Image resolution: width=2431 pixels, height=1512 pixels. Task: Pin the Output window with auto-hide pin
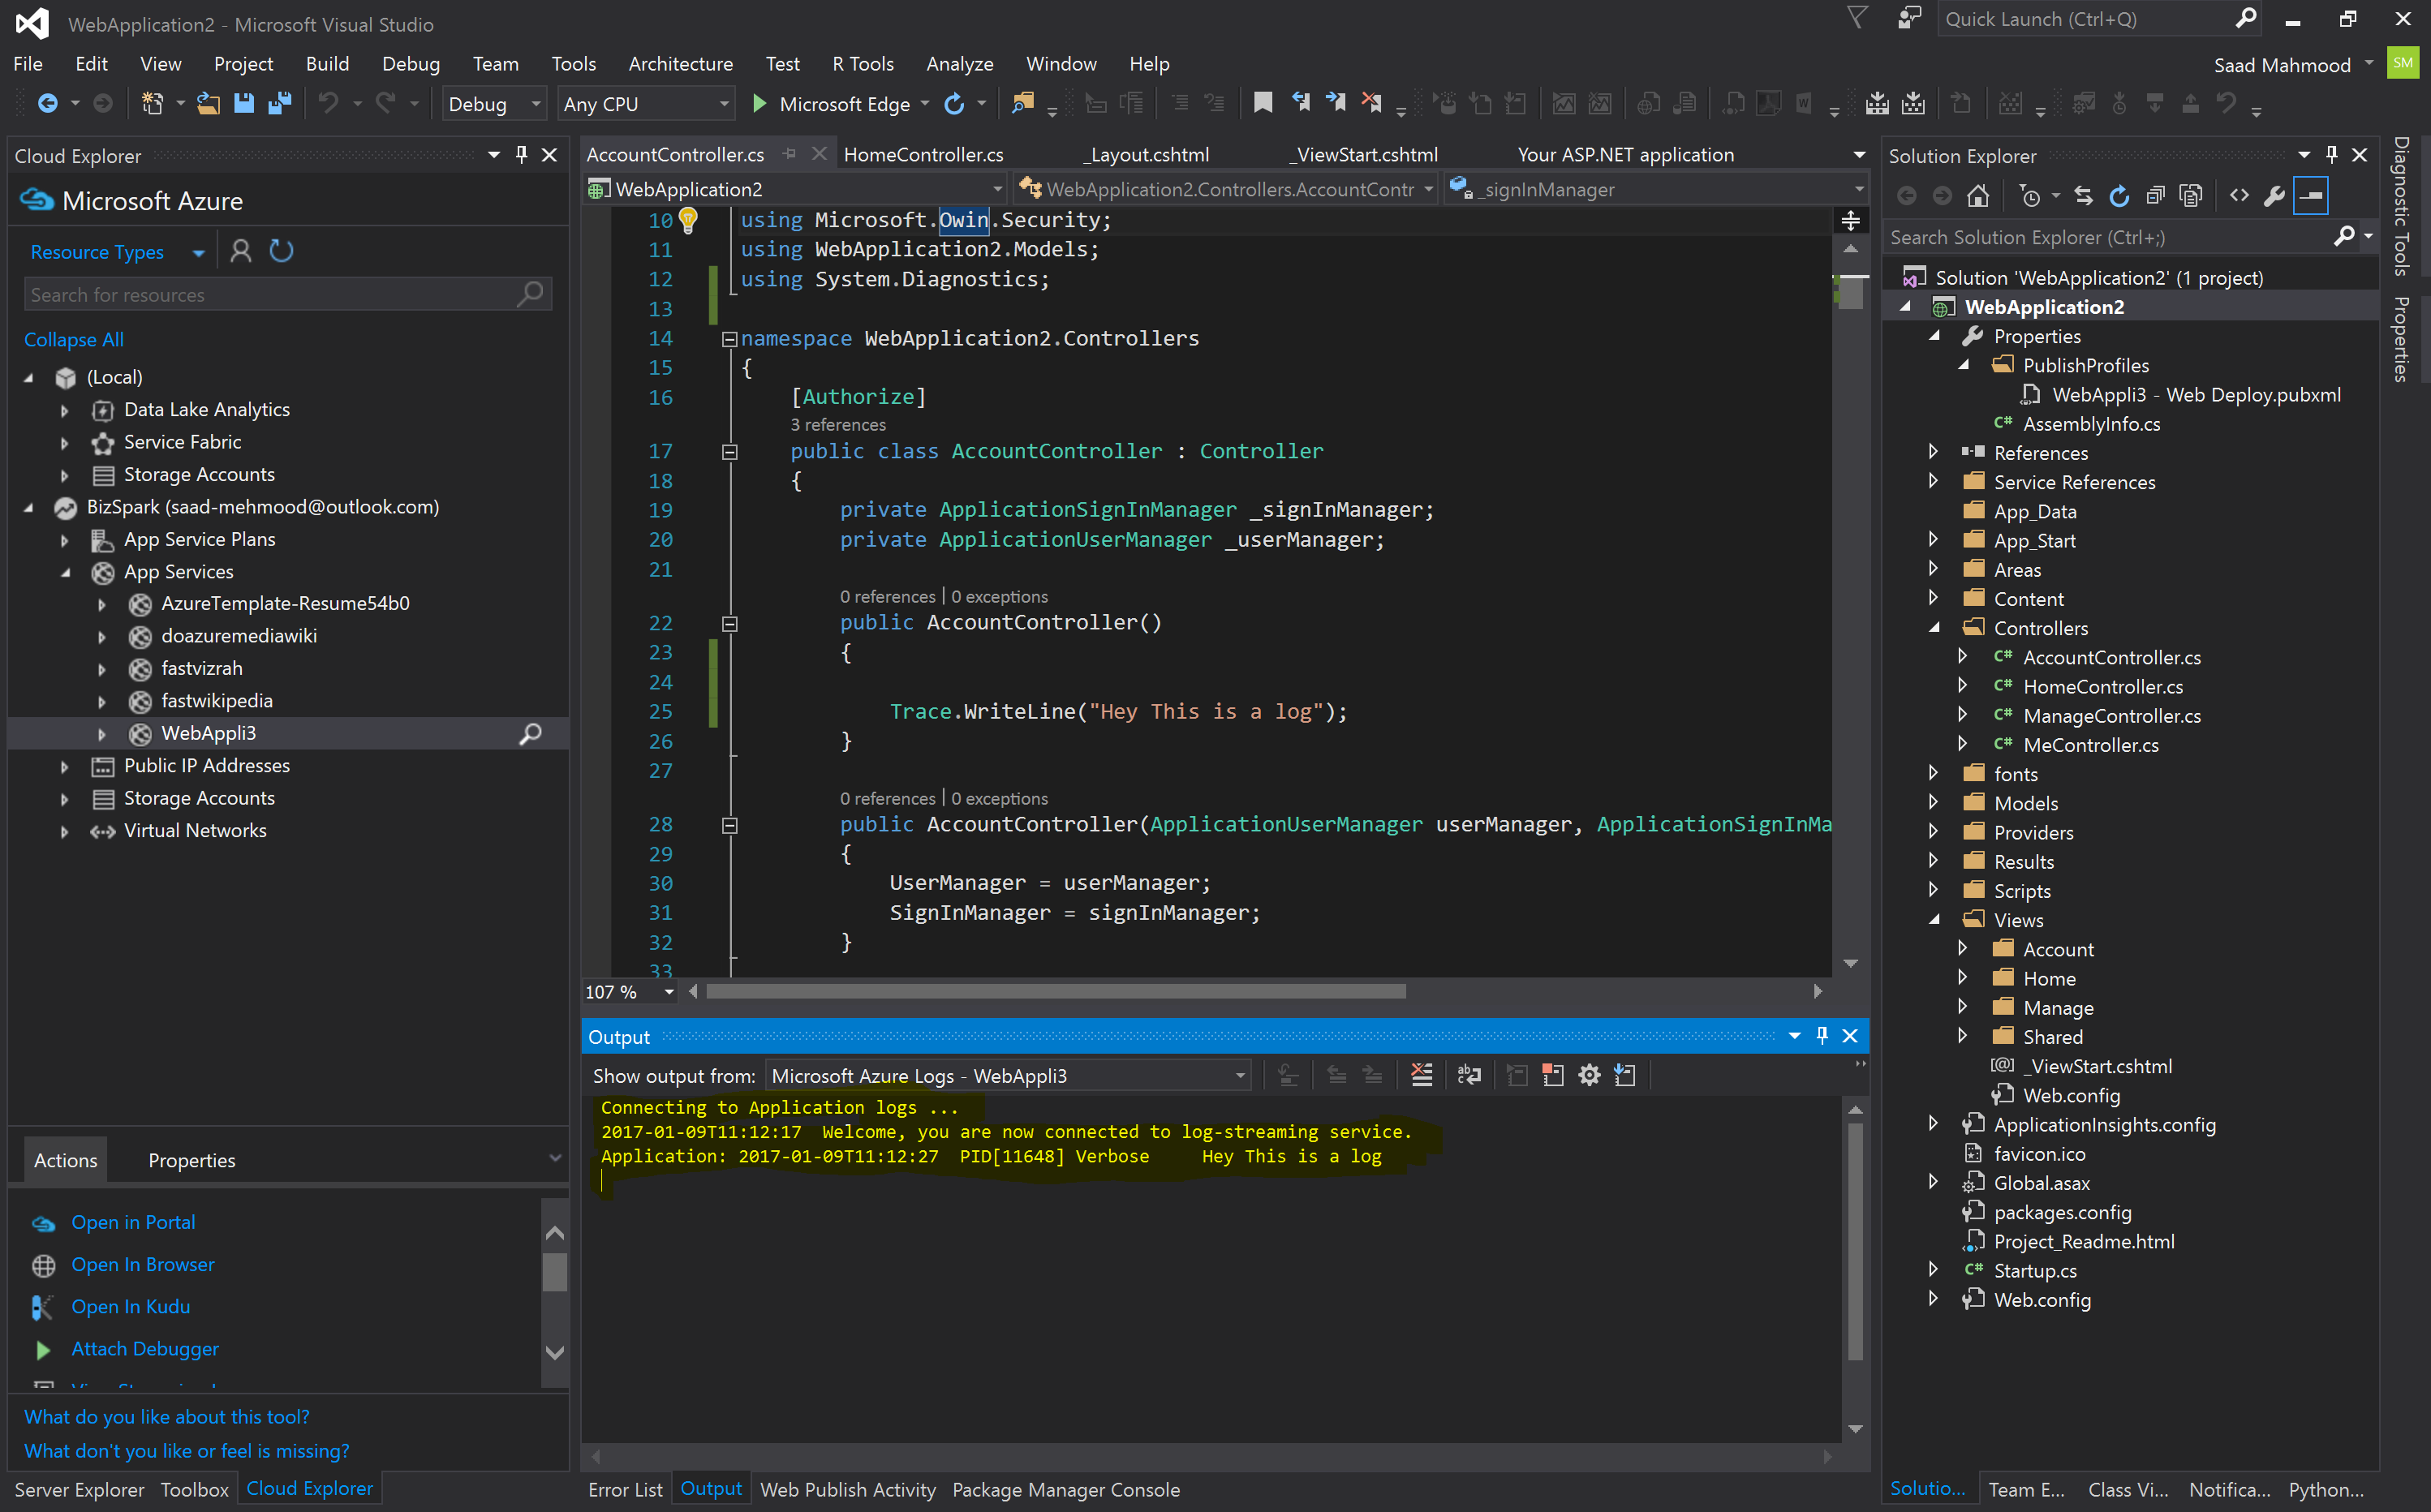[1821, 1036]
